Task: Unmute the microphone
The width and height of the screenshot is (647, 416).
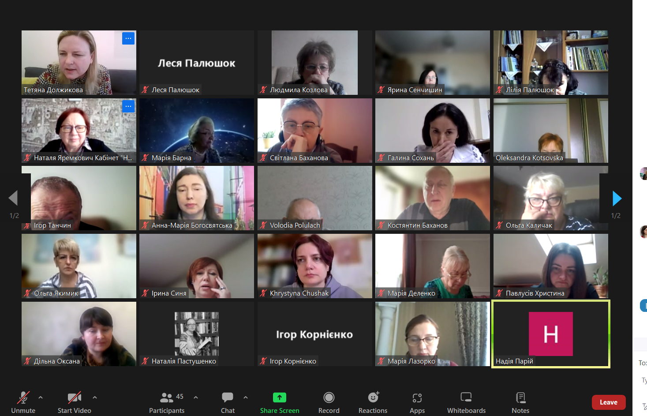Action: [23, 398]
